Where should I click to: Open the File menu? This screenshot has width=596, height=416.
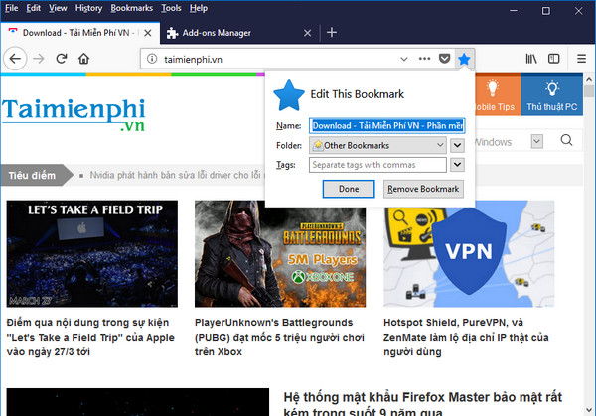tap(11, 8)
